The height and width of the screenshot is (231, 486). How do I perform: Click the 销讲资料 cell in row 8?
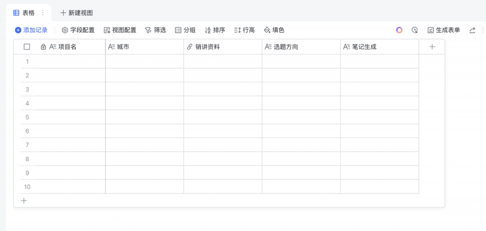223,159
